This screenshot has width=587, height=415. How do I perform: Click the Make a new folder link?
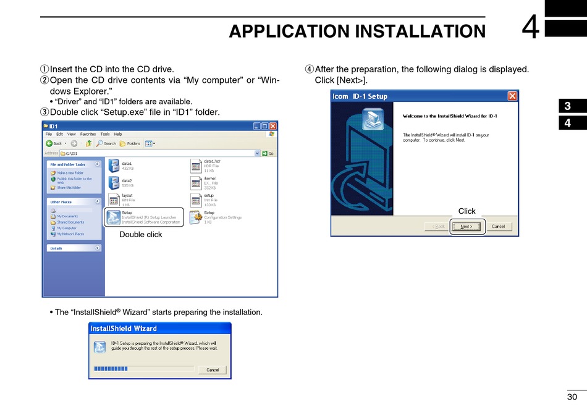pos(70,173)
